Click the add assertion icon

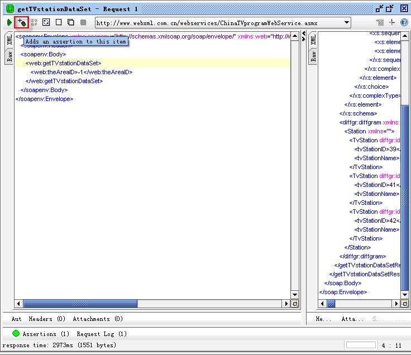[22, 22]
